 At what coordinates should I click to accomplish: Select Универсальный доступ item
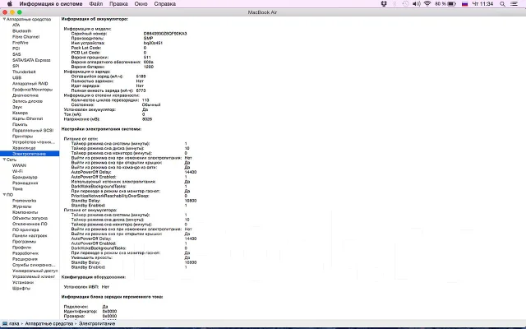tap(35, 271)
